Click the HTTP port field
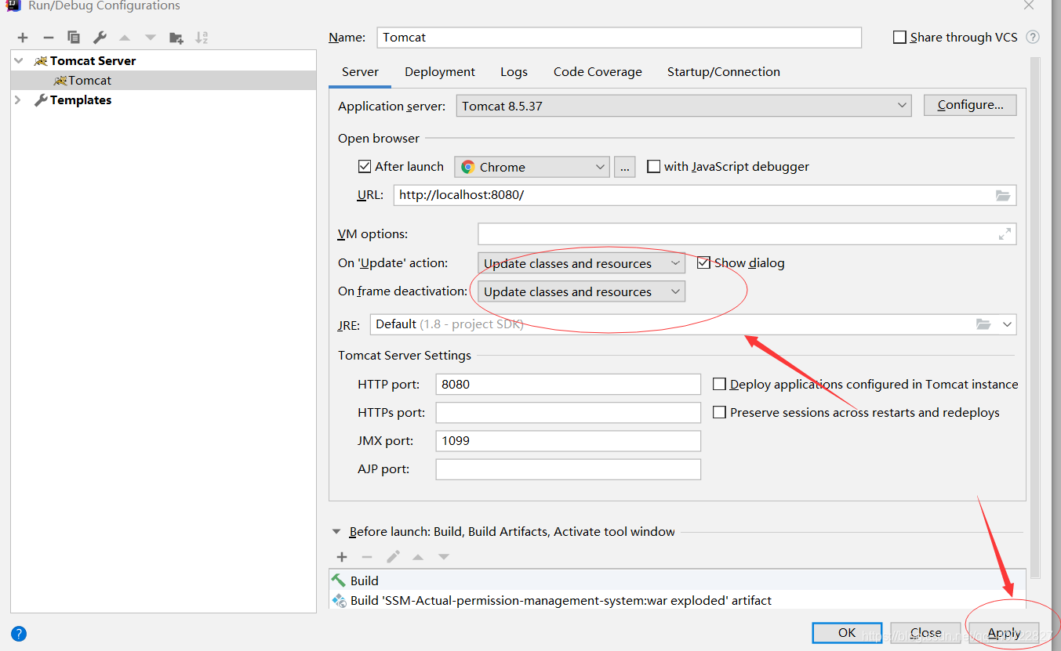The image size is (1061, 651). click(568, 385)
